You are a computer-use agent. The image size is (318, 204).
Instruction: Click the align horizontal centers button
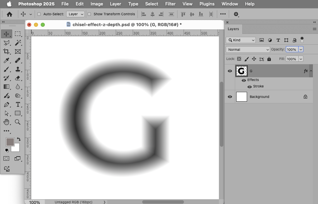pyautogui.click(x=152, y=14)
